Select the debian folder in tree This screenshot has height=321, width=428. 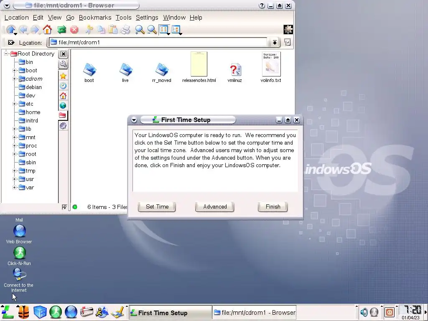tap(30, 87)
